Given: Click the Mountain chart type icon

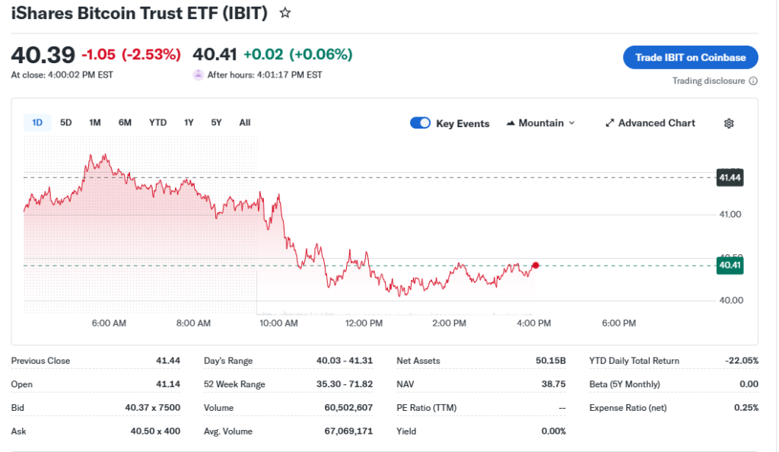Looking at the screenshot, I should [510, 123].
